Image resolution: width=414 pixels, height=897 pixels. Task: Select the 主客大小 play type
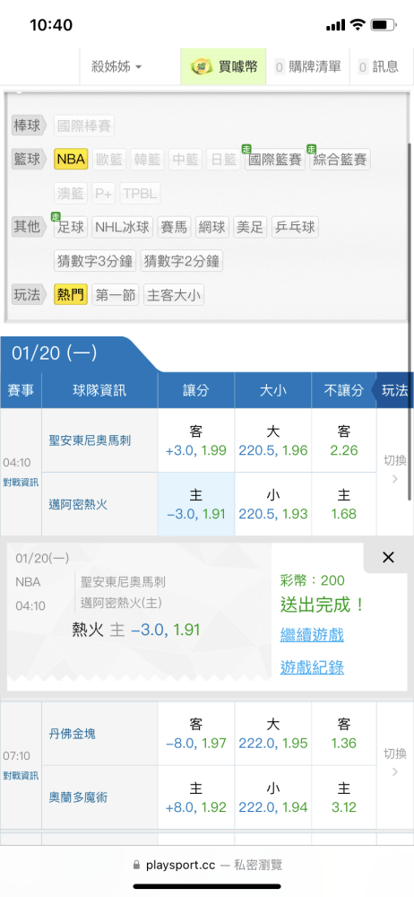(x=173, y=294)
